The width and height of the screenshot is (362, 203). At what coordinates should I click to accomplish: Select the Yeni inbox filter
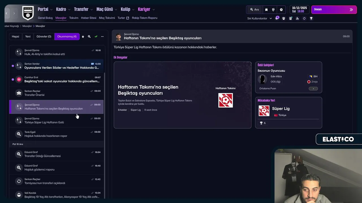coord(28,36)
